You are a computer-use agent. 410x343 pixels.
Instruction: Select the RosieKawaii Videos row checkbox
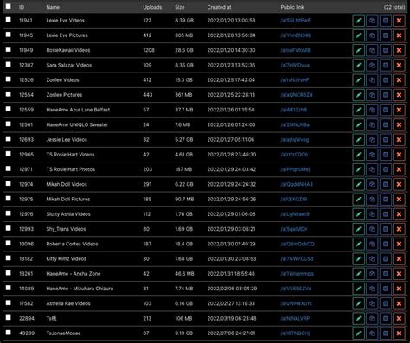(9, 49)
